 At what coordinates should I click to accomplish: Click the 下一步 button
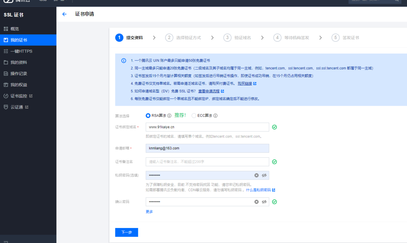click(x=127, y=232)
